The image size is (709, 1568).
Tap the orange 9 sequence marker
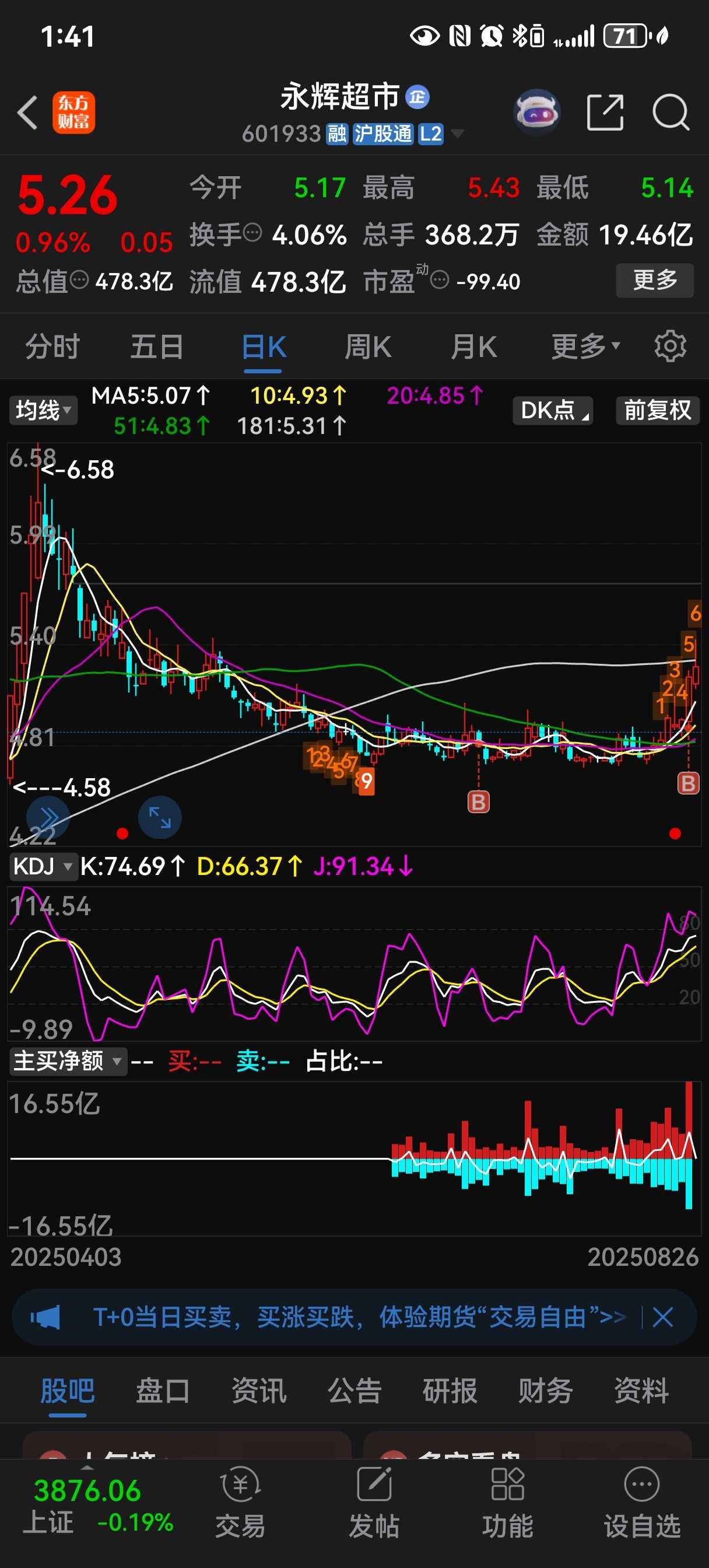pos(366,781)
